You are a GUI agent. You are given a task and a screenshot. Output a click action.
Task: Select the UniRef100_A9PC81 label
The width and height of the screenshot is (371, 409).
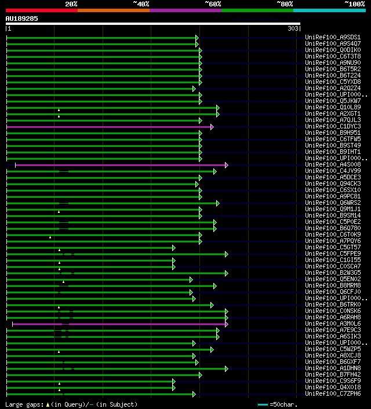coord(333,196)
